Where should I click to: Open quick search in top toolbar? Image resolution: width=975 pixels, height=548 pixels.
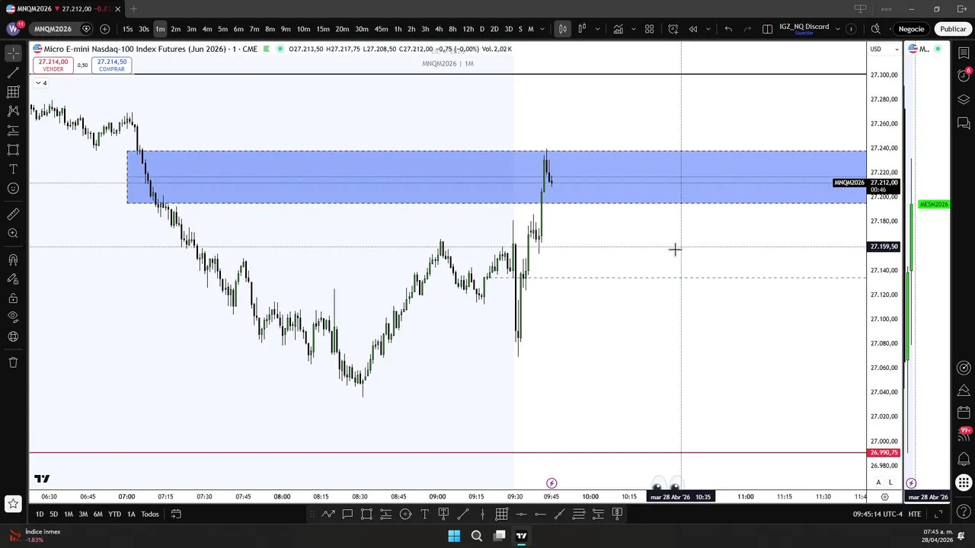875,29
